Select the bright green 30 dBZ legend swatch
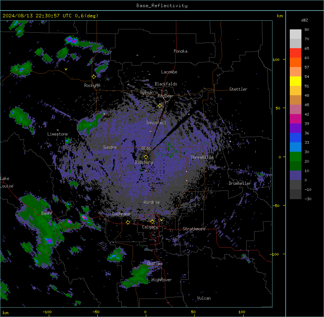 tap(295, 157)
